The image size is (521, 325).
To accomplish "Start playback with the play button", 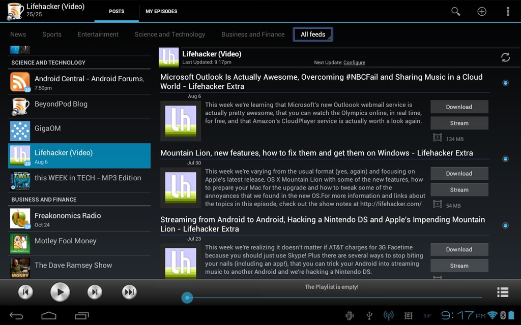I will 60,292.
